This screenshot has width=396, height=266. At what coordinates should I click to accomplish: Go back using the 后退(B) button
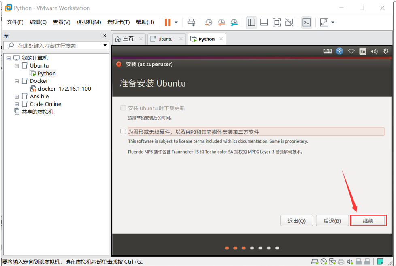click(x=332, y=220)
